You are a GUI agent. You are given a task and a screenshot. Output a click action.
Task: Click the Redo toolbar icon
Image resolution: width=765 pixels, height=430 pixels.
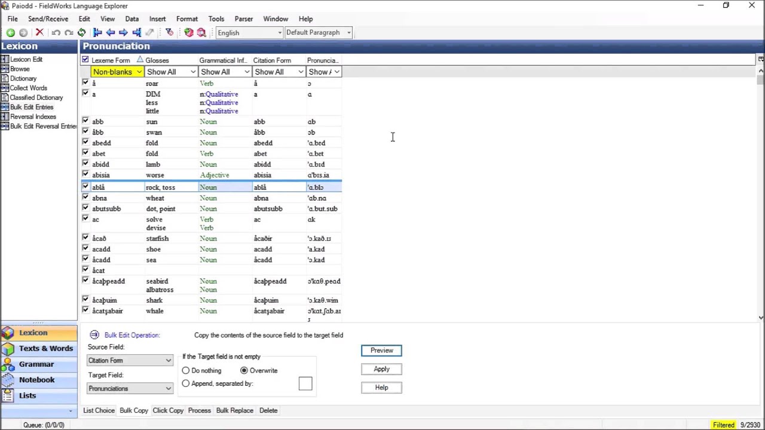[69, 33]
